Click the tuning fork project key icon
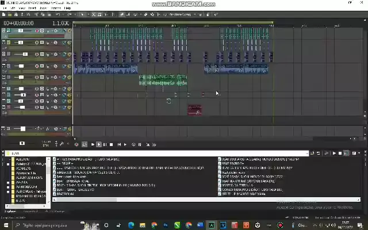 pos(62,143)
